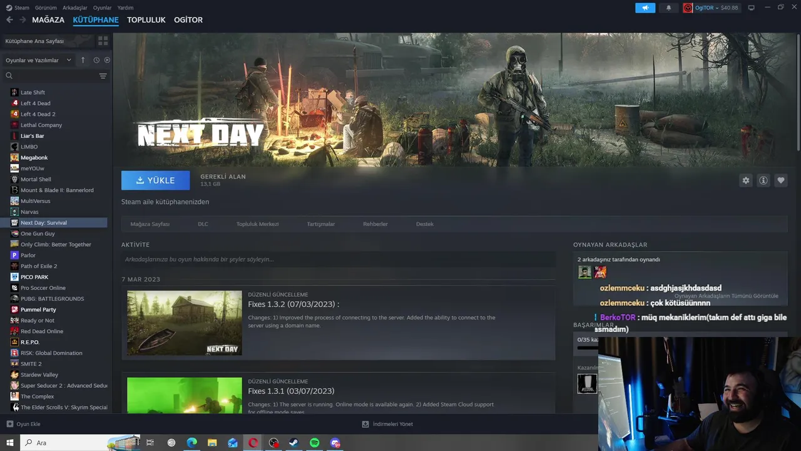
Task: Click the Add Game plus icon
Action: click(x=9, y=424)
